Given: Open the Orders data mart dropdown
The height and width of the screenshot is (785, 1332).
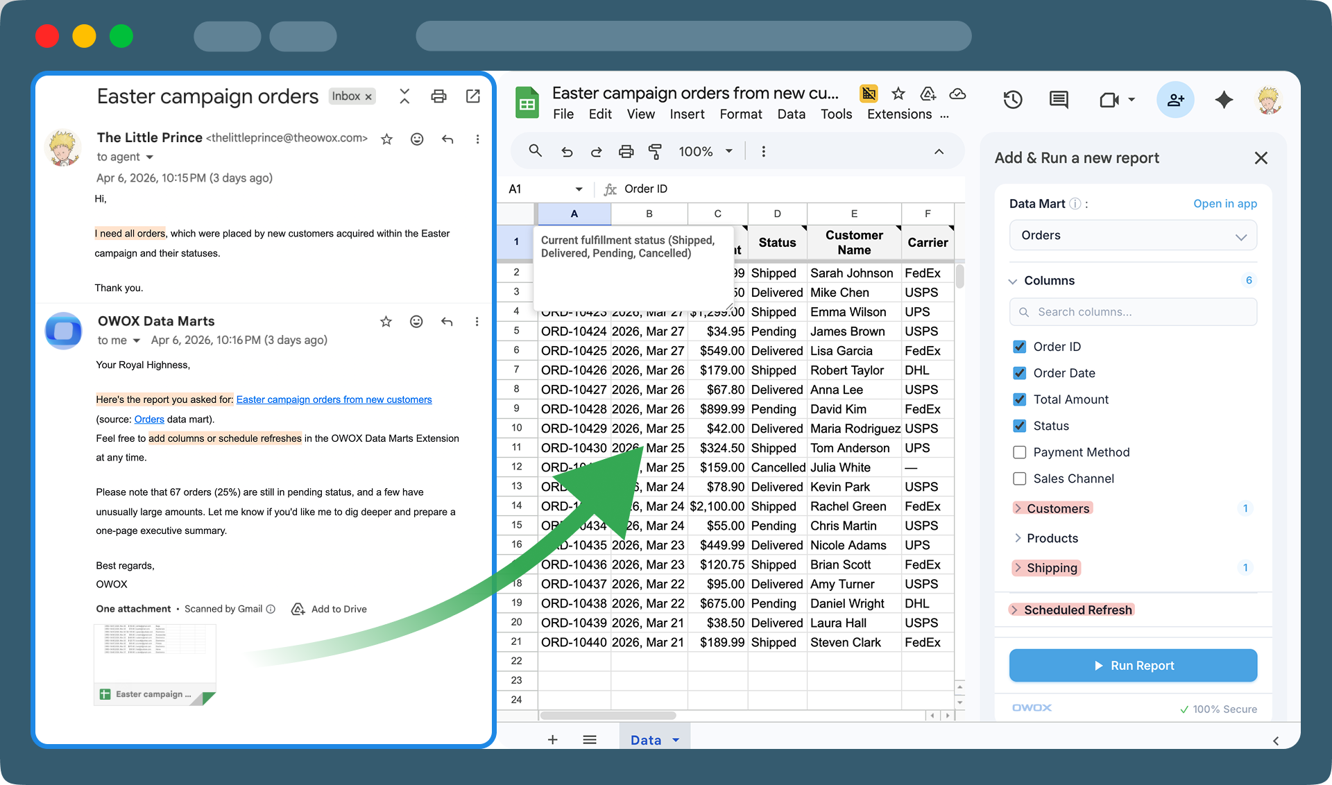Looking at the screenshot, I should (1132, 236).
